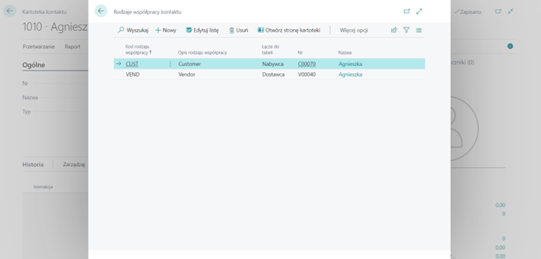Click the Nazwa column header
The image size is (541, 259).
[345, 52]
